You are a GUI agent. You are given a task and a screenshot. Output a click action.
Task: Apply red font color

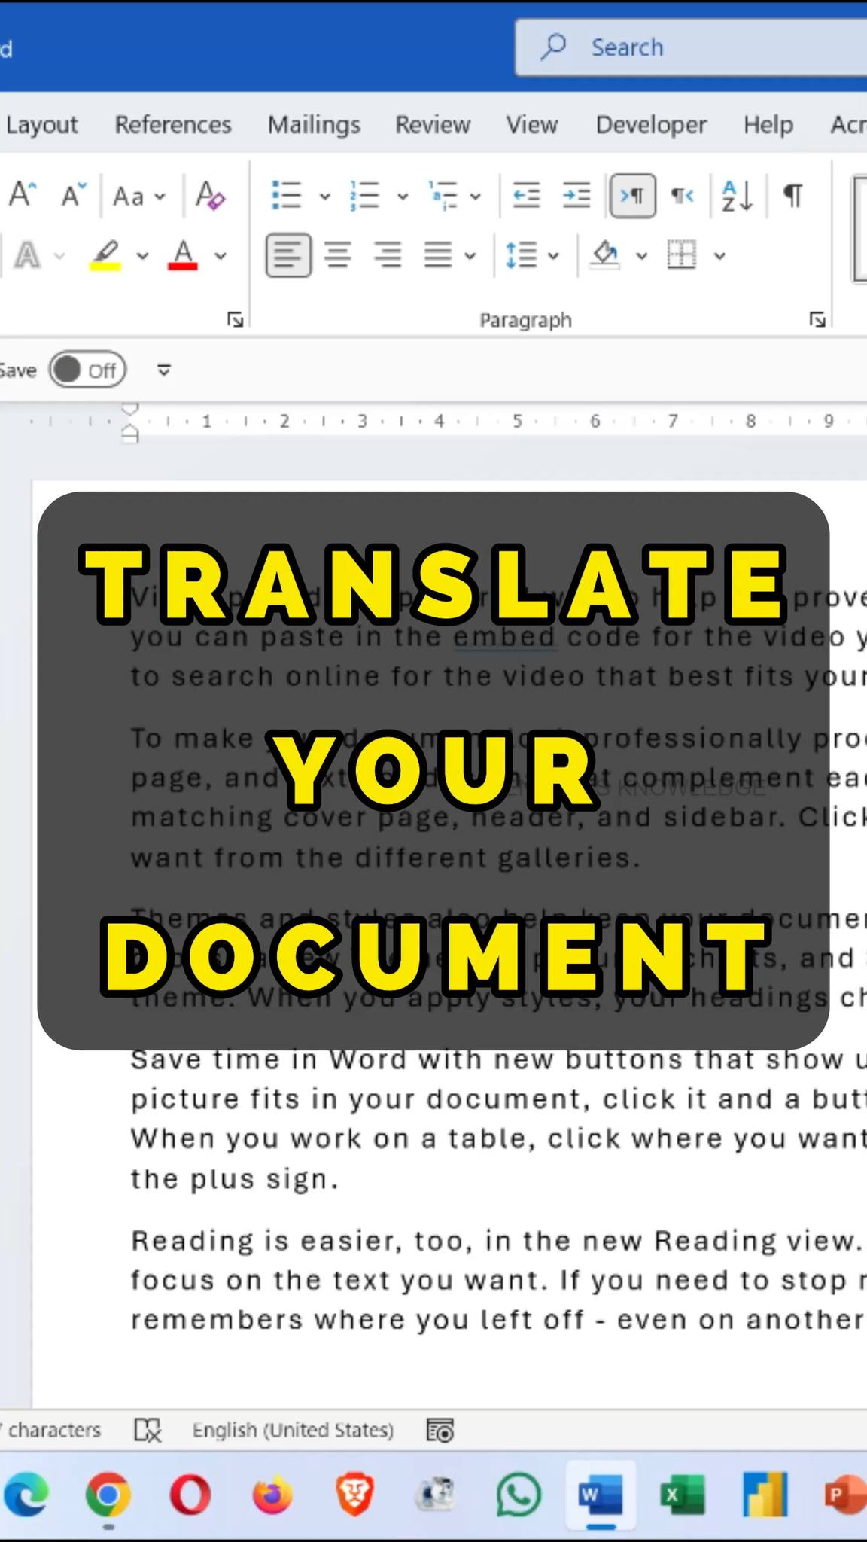coord(183,255)
